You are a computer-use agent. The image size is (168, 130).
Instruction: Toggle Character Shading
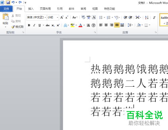(x=88, y=25)
